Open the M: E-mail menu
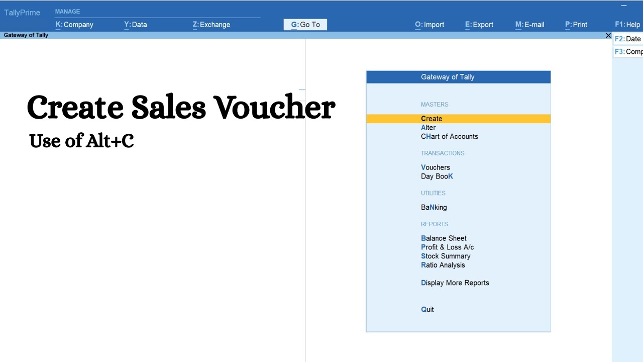Screen dimensions: 643x362 530,25
